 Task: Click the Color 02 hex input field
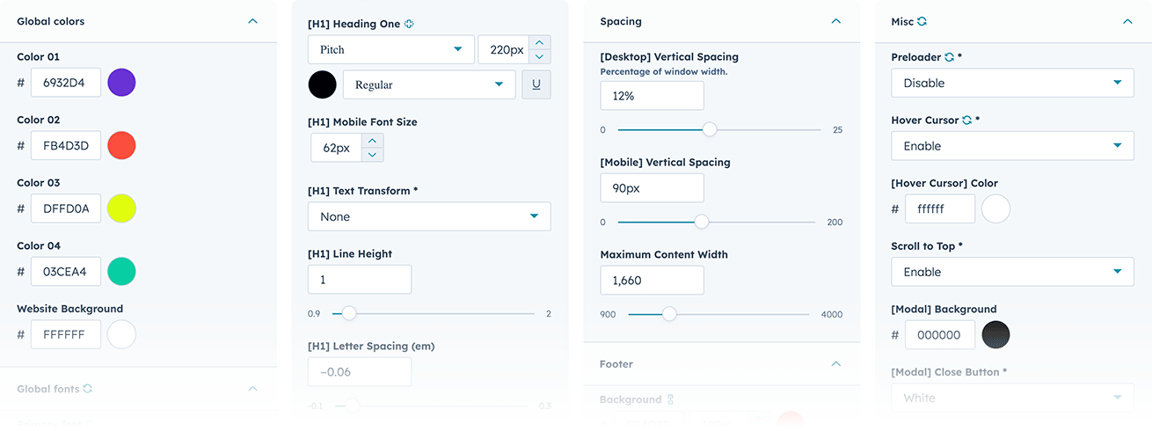(x=66, y=145)
